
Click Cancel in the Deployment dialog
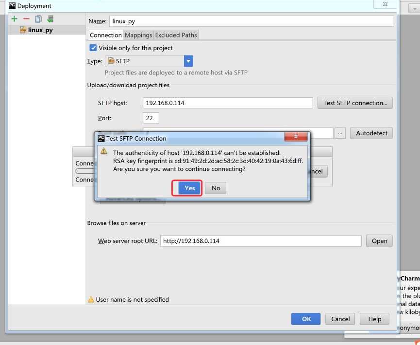pos(340,319)
